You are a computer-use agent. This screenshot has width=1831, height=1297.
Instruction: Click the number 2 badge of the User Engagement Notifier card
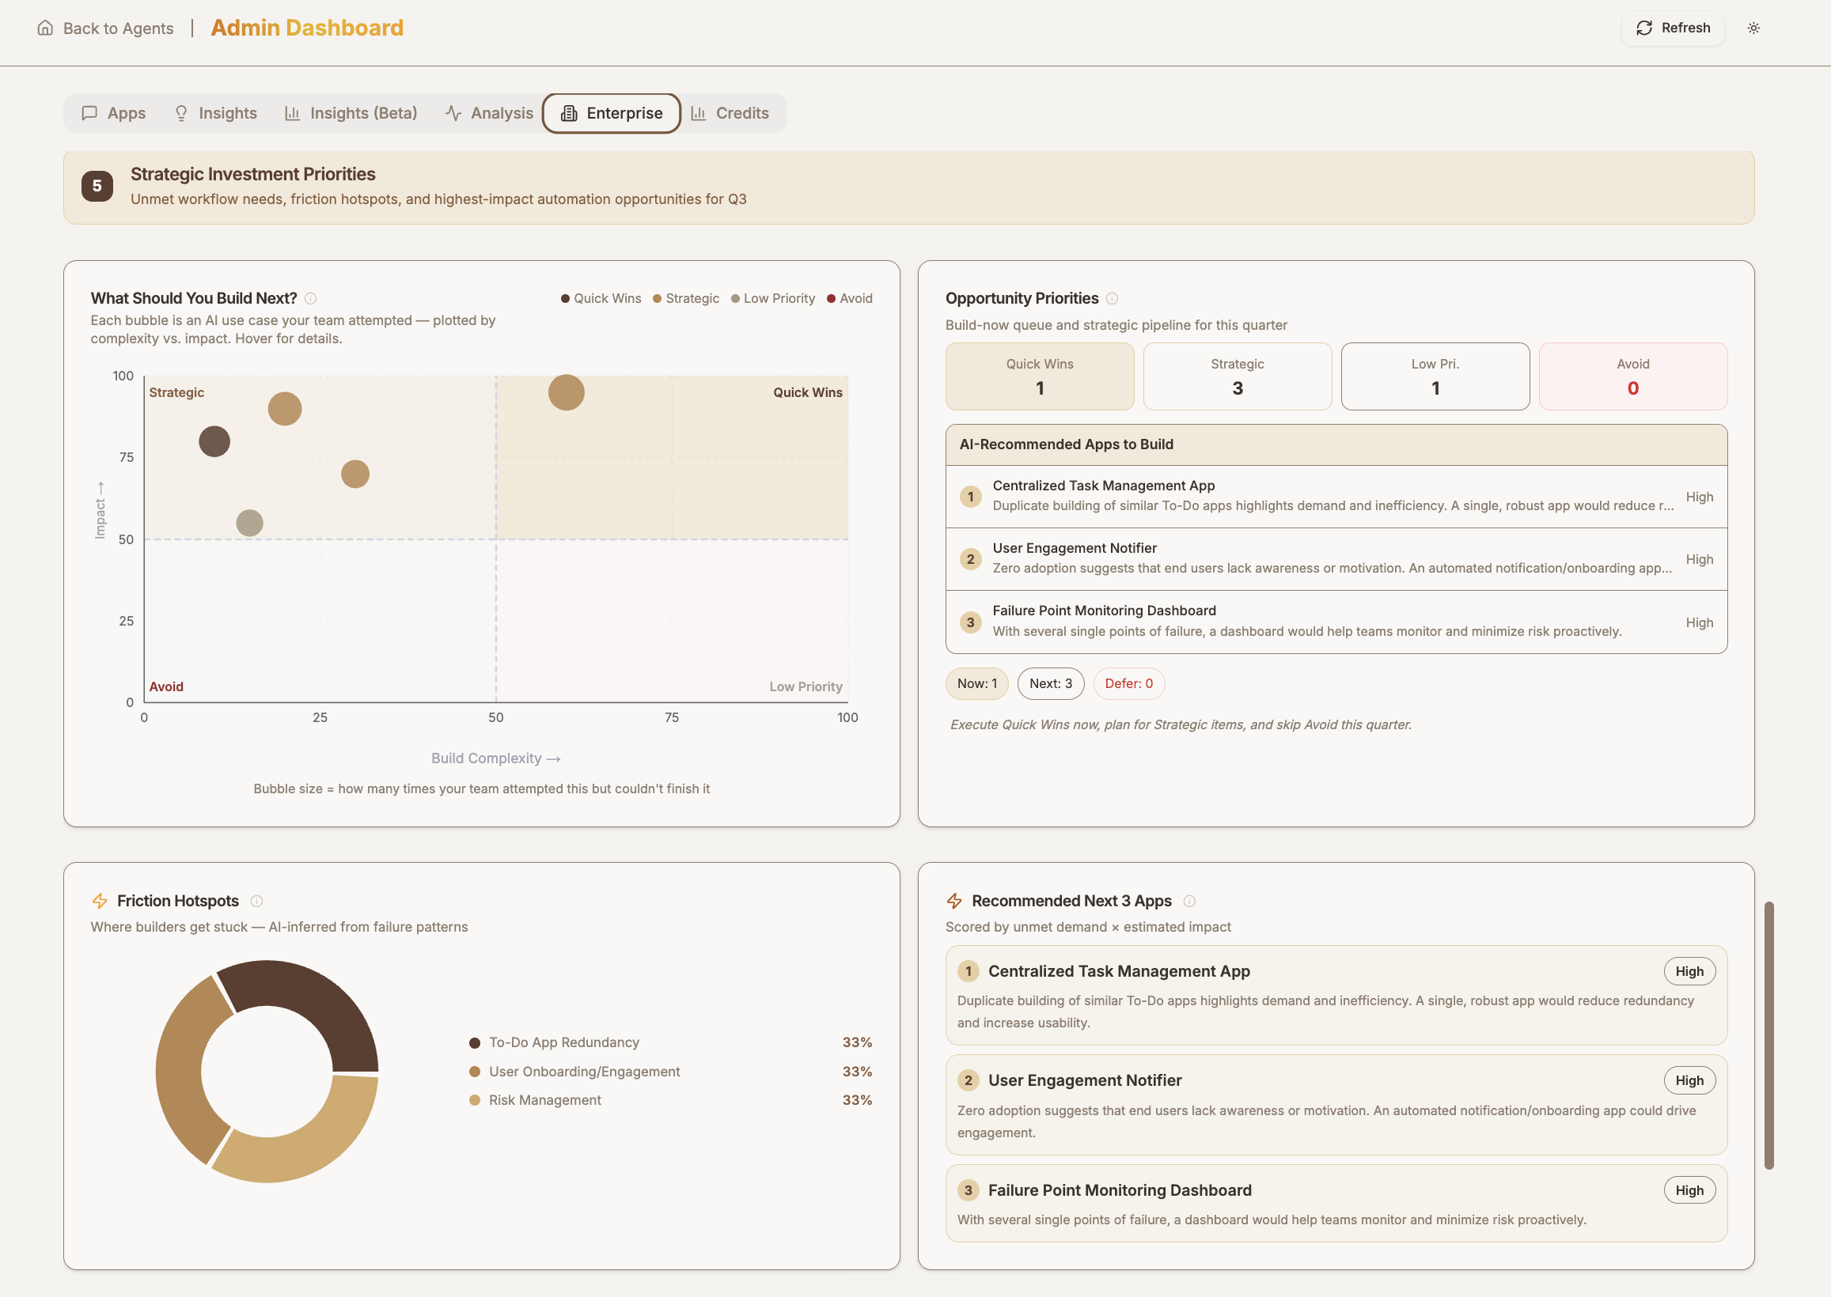(x=969, y=1081)
